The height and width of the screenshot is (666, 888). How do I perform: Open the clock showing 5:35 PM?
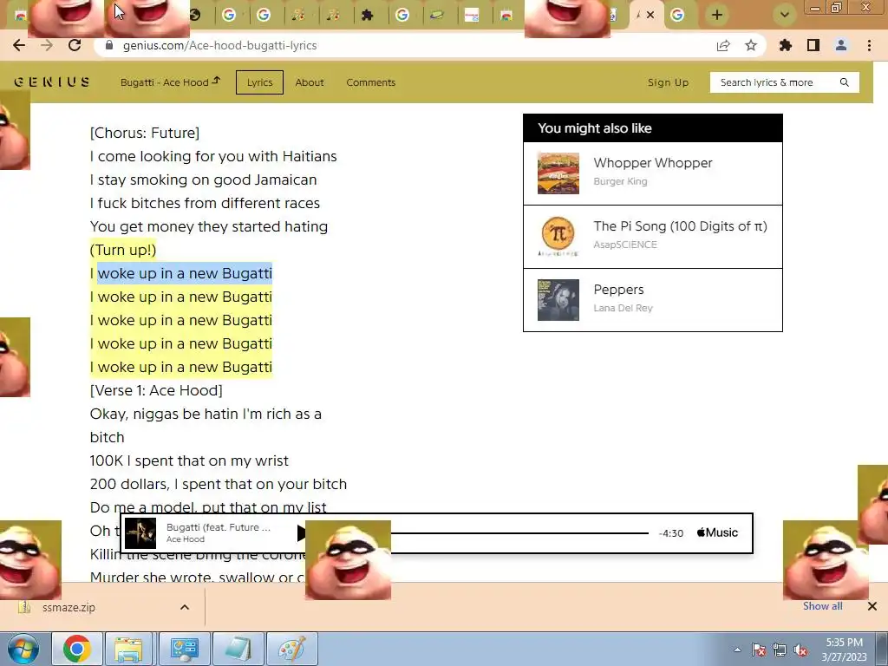(844, 650)
